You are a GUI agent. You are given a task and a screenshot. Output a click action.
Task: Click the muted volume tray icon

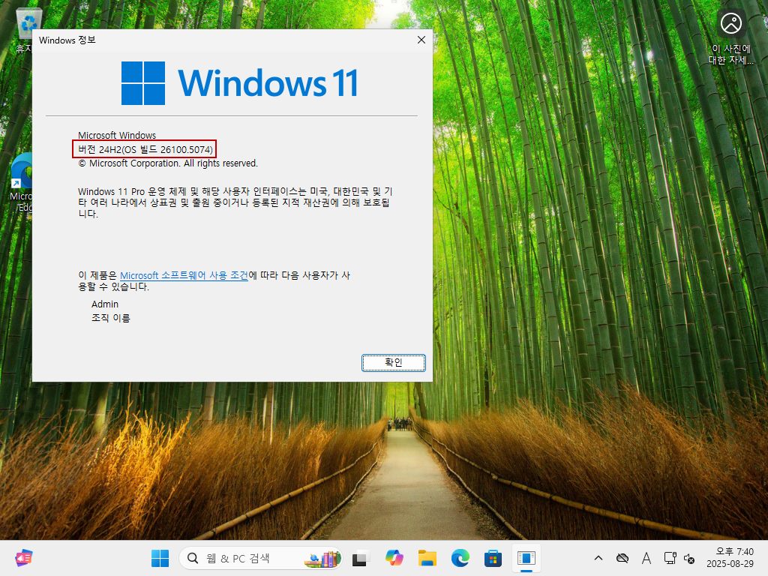pyautogui.click(x=689, y=558)
